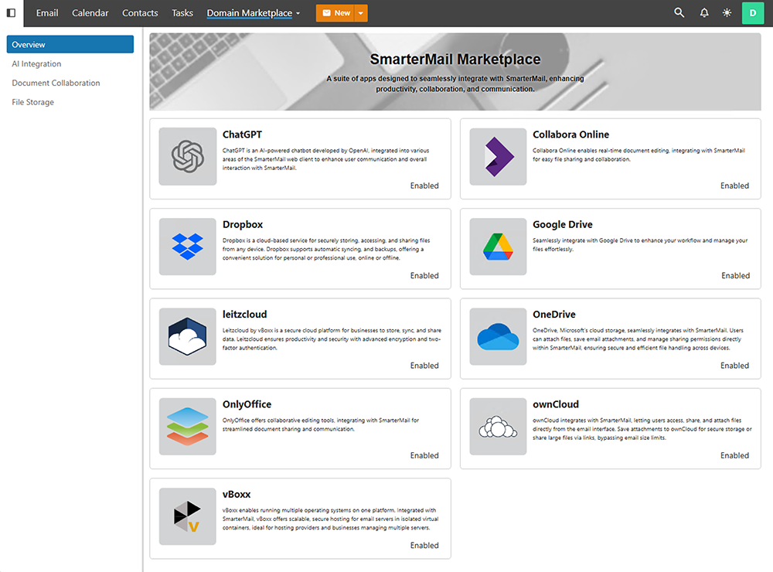Click the ownCloud logo icon
Screen dimensions: 773x572
tap(498, 427)
